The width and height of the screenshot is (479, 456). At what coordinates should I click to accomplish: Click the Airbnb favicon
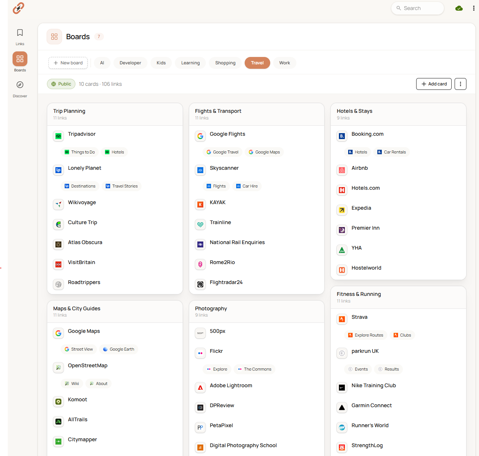(x=342, y=170)
